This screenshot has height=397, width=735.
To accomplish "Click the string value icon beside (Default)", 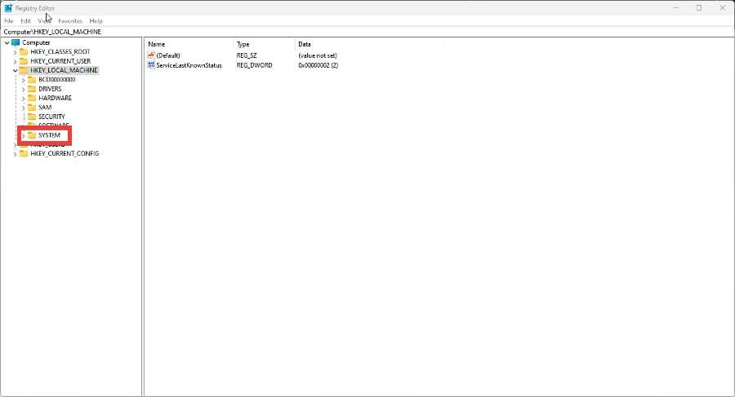I will click(x=151, y=55).
